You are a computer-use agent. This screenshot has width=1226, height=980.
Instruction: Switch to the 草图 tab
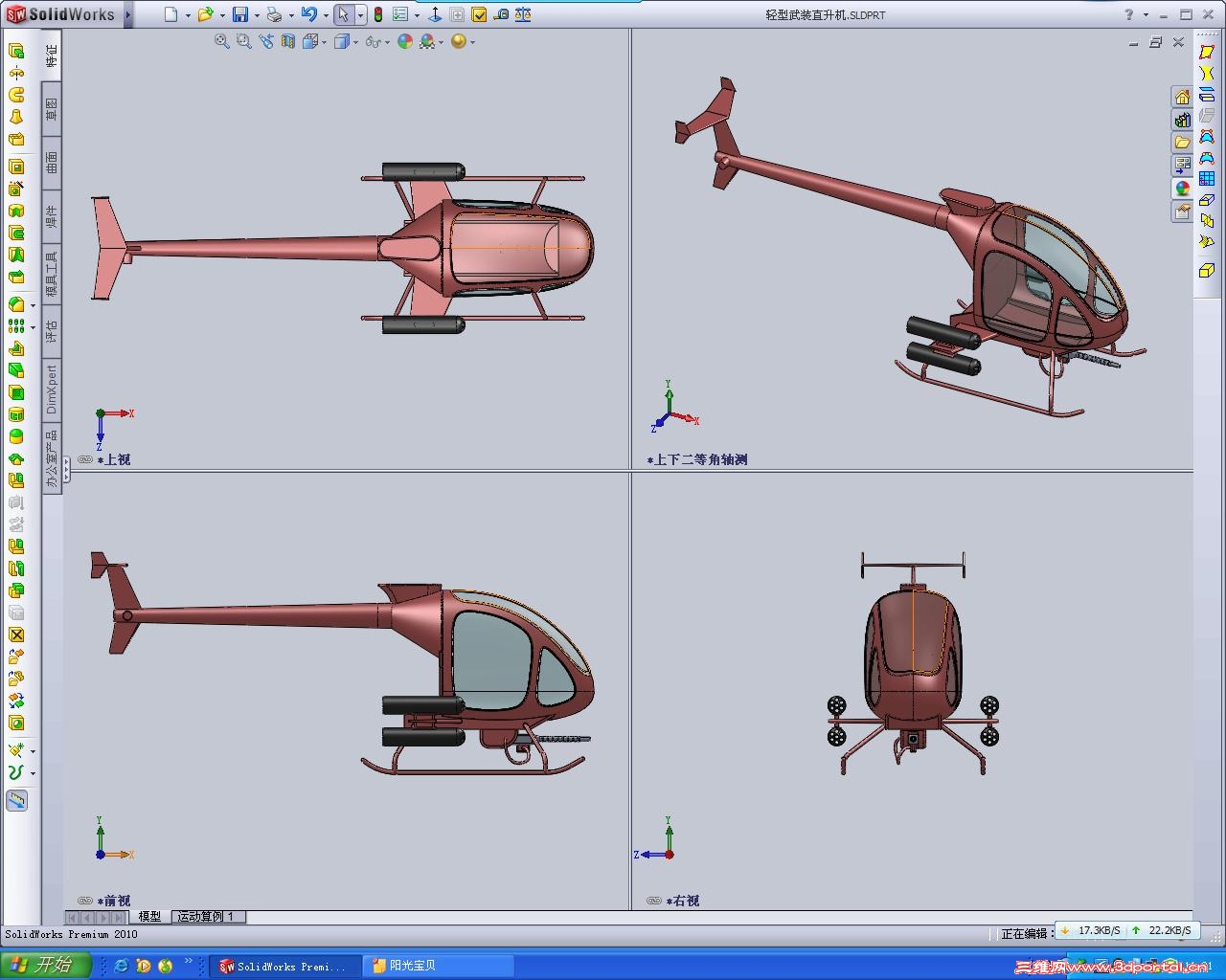pos(52,109)
